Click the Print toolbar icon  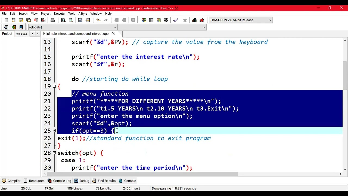coord(53,20)
